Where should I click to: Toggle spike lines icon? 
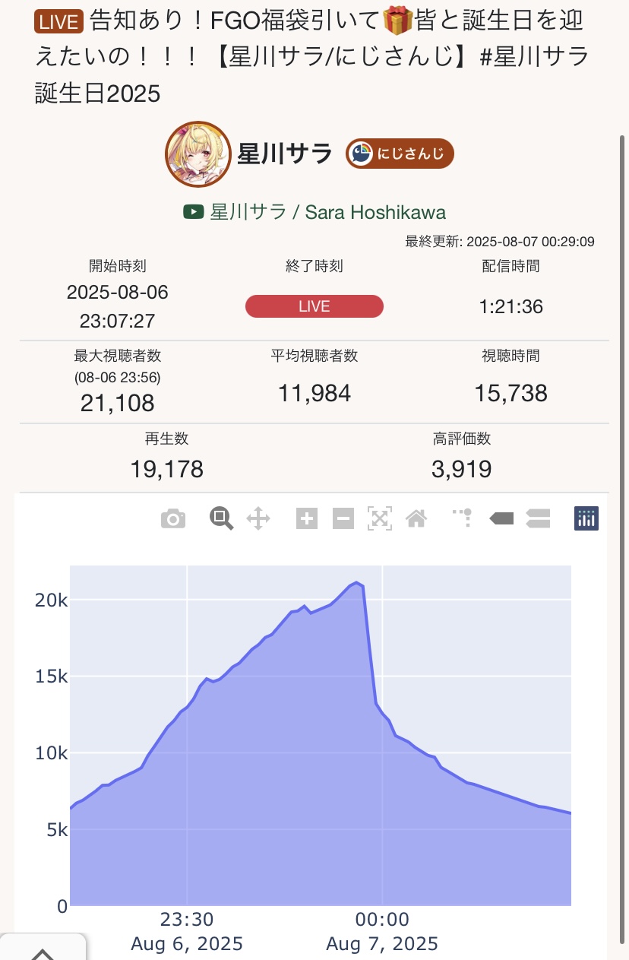pyautogui.click(x=463, y=518)
